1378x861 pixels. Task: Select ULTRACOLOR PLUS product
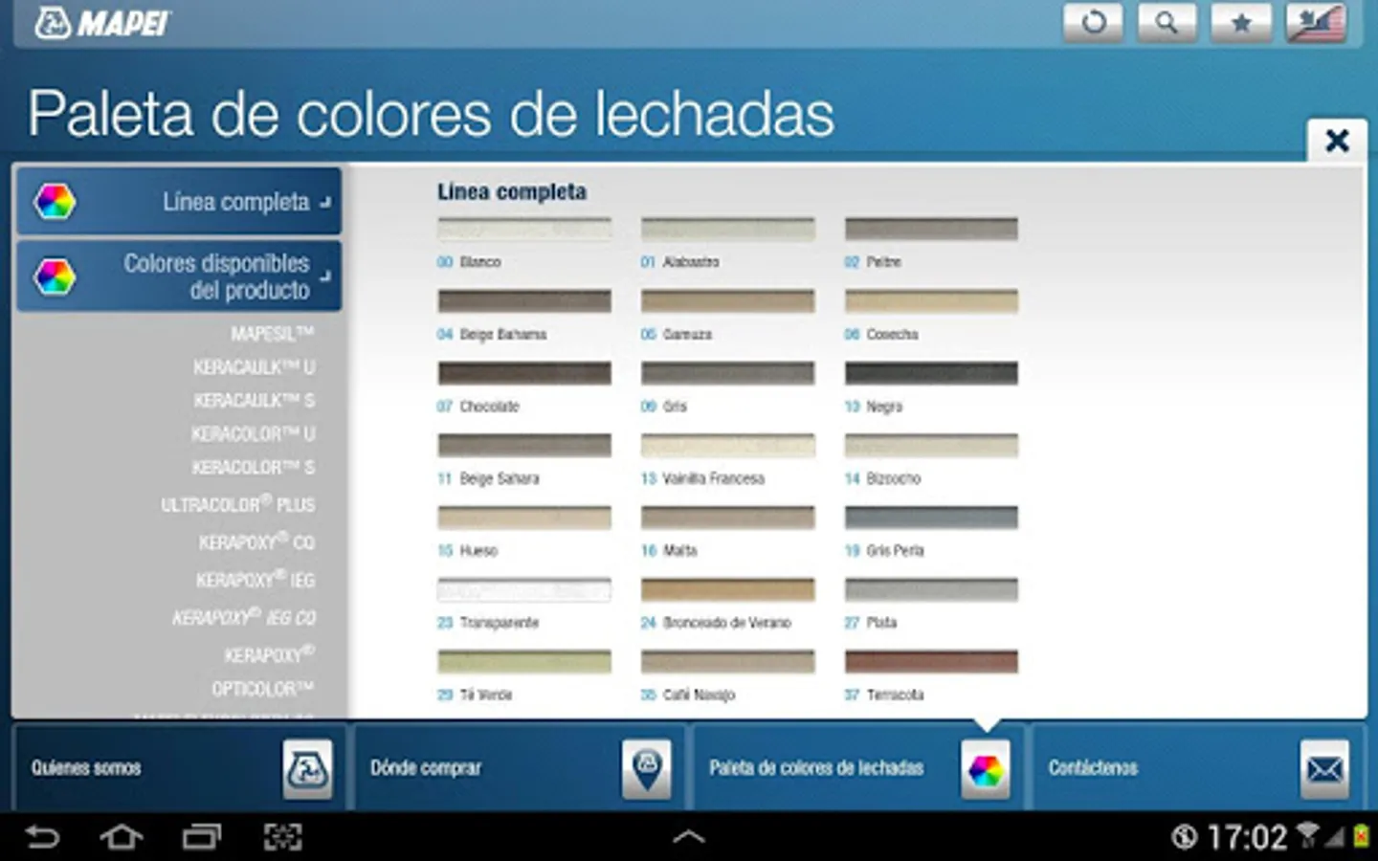(237, 504)
